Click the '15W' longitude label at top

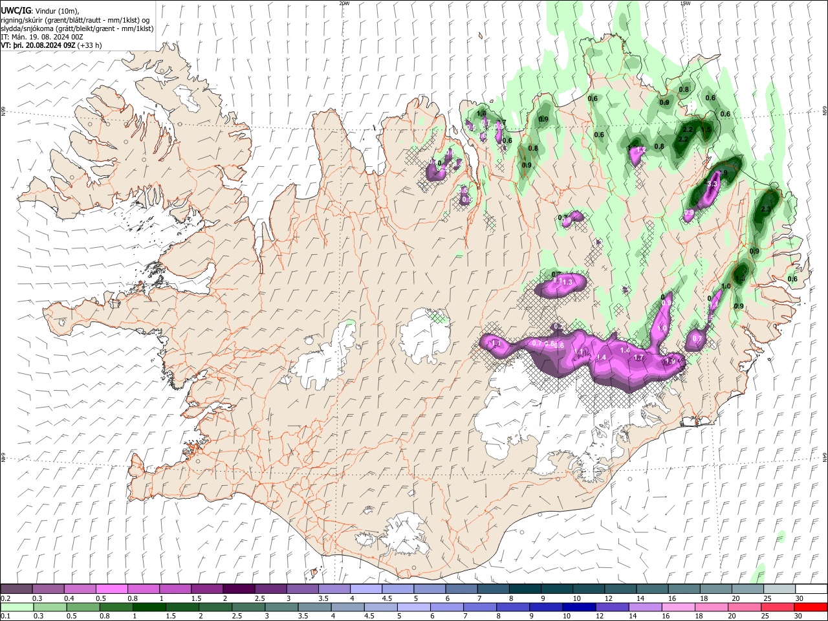(686, 3)
